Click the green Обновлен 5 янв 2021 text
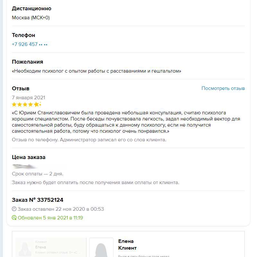257x257 pixels. [50, 218]
